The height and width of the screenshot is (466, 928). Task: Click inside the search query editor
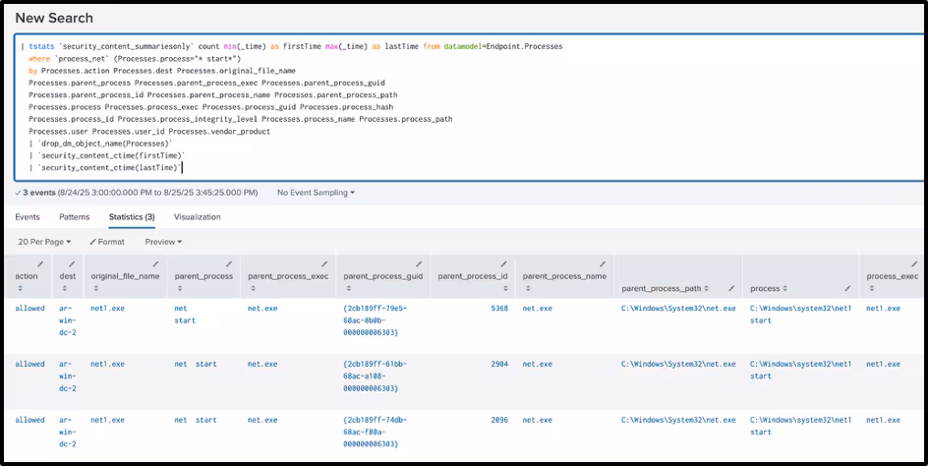tap(492, 108)
